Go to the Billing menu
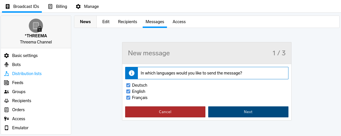Image resolution: width=341 pixels, height=136 pixels. point(58,6)
